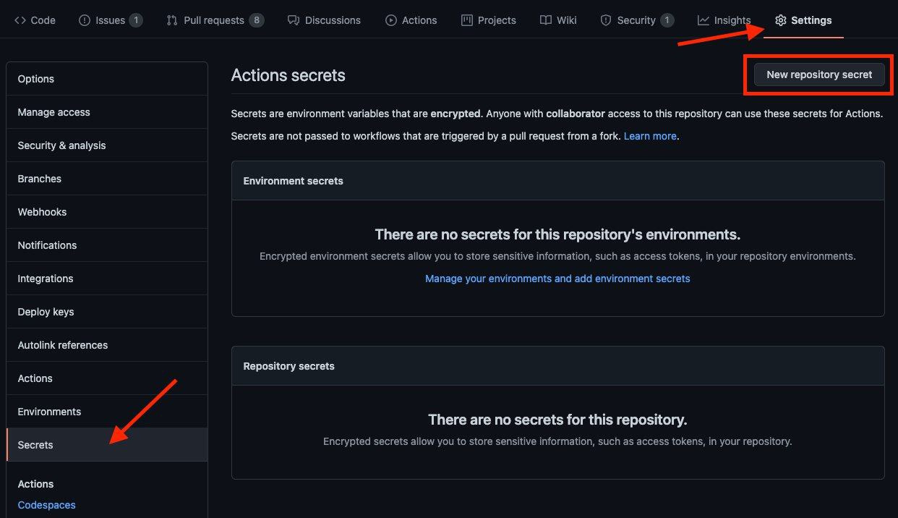Click the Pull requests branch icon
Viewport: 898px width, 518px height.
[x=172, y=20]
